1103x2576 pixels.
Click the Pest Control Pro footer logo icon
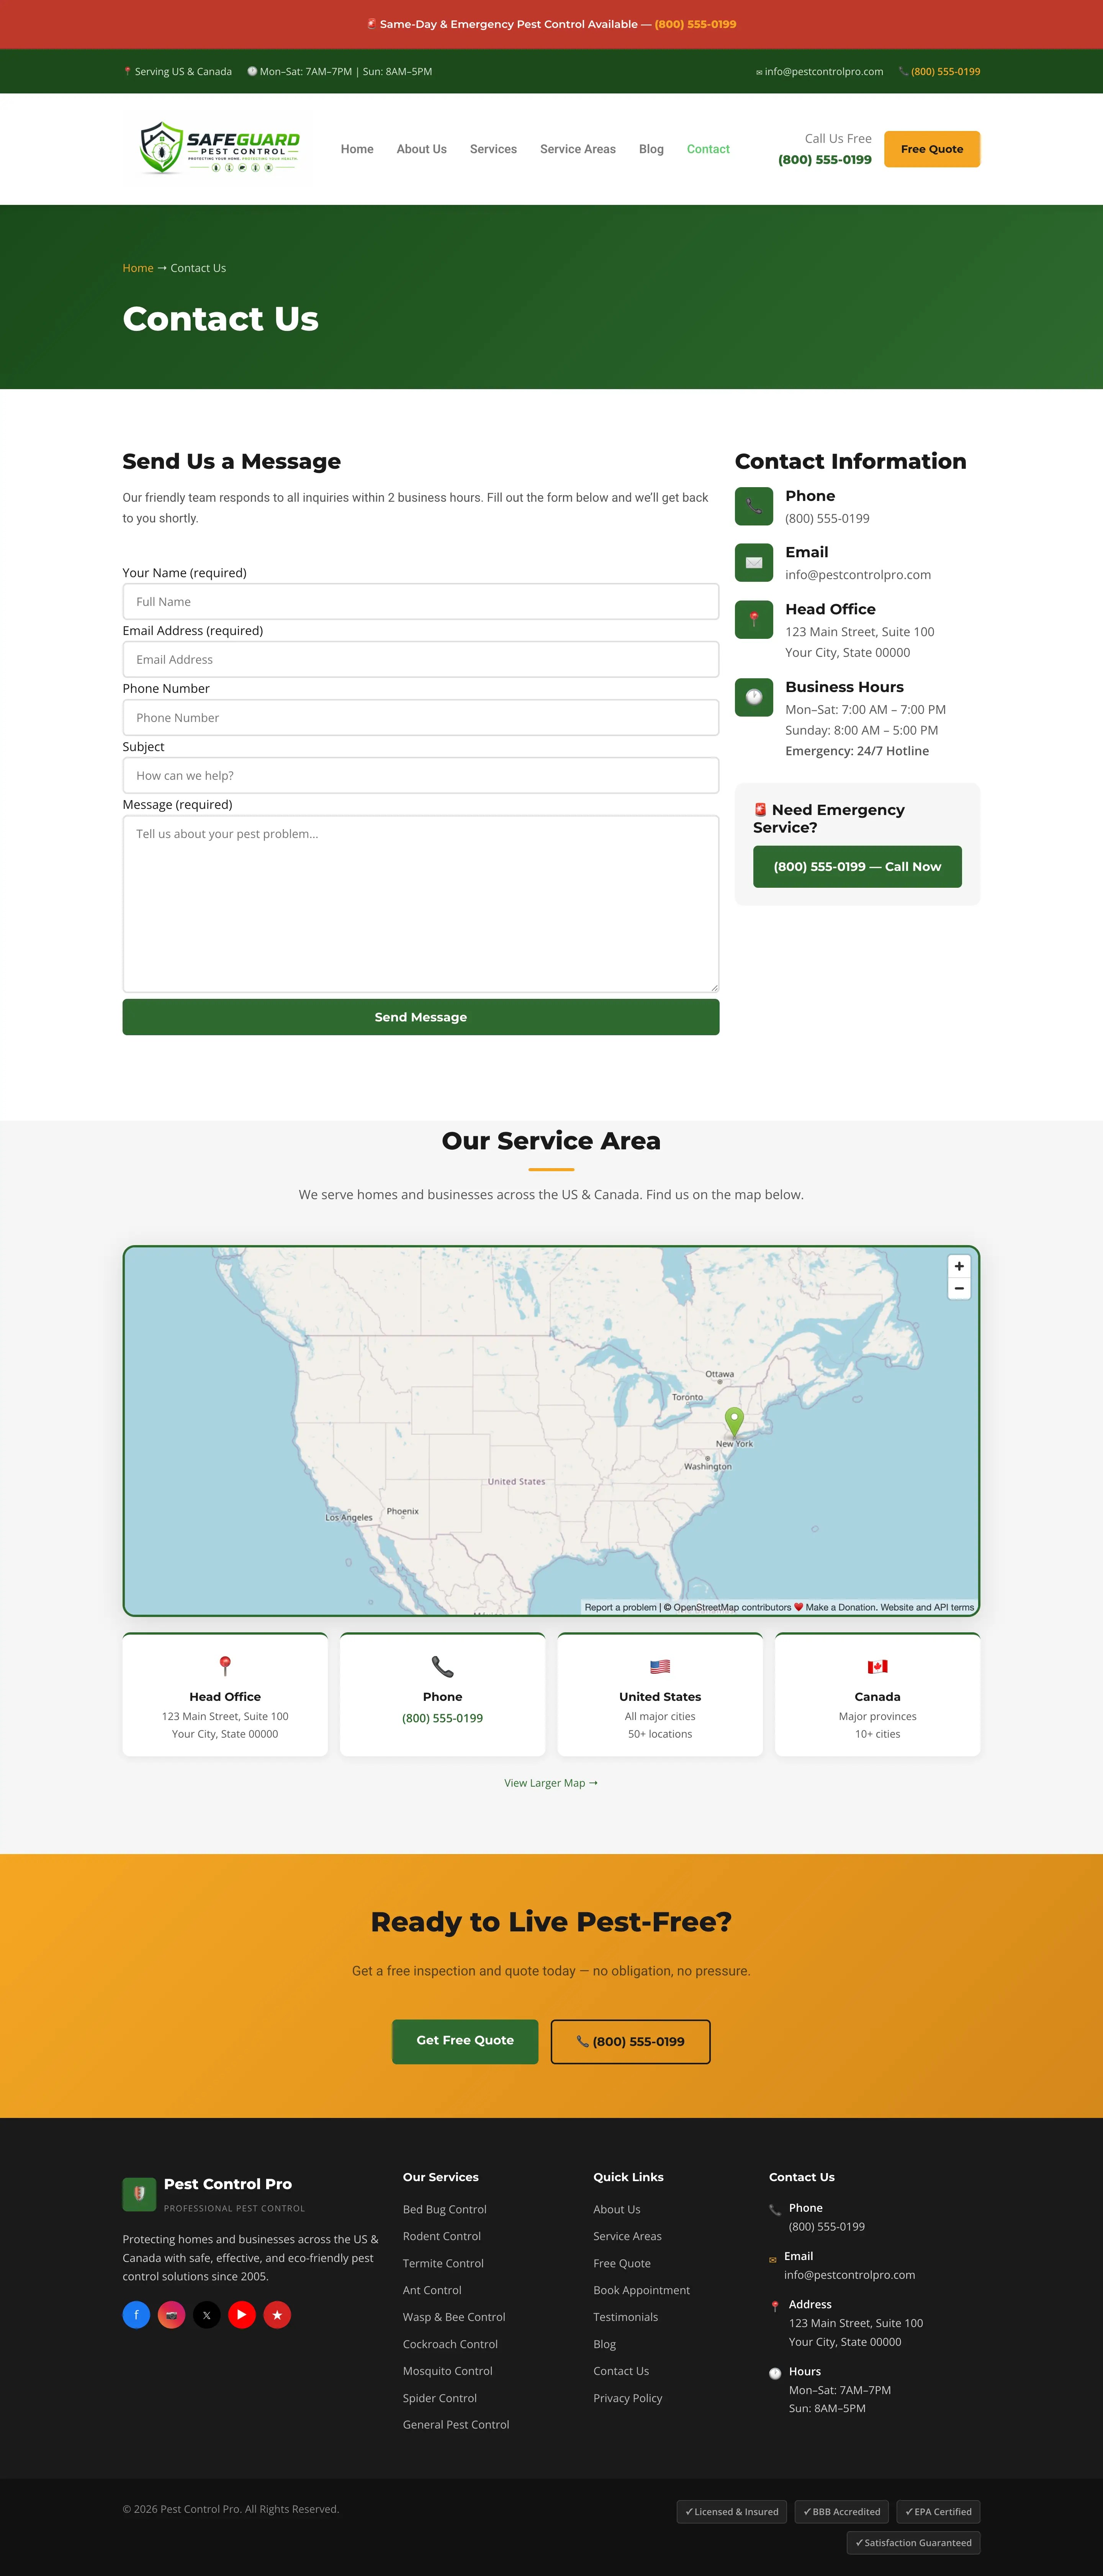click(x=139, y=2194)
